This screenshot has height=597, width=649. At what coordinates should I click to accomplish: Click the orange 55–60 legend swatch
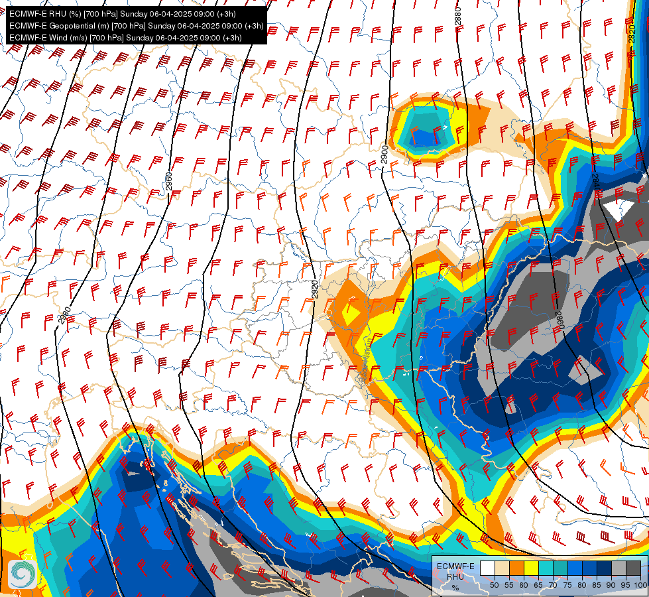(x=517, y=568)
